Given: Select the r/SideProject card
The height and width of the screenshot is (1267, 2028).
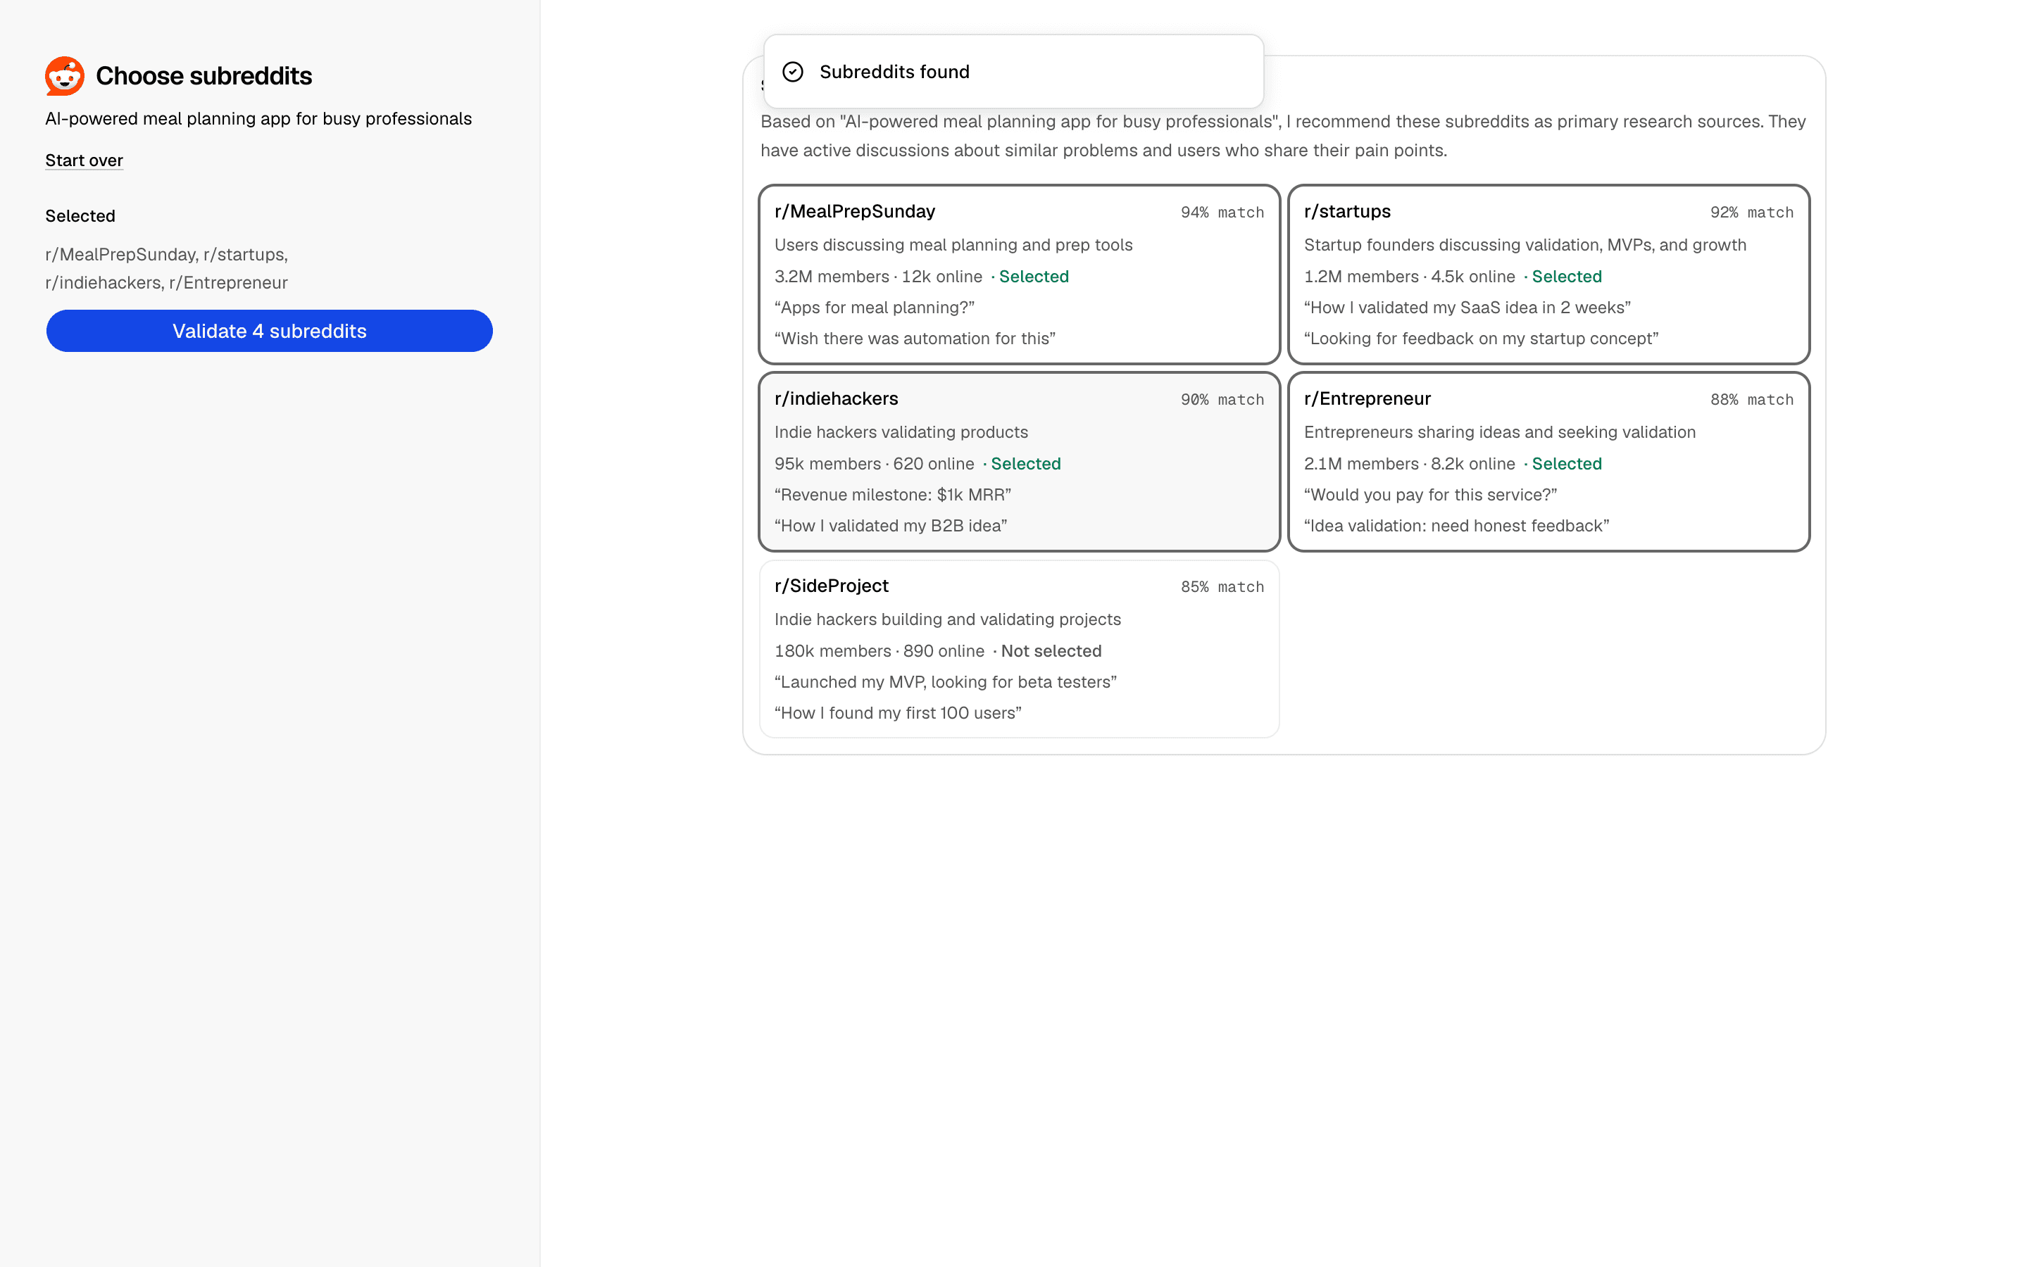Looking at the screenshot, I should click(1019, 648).
